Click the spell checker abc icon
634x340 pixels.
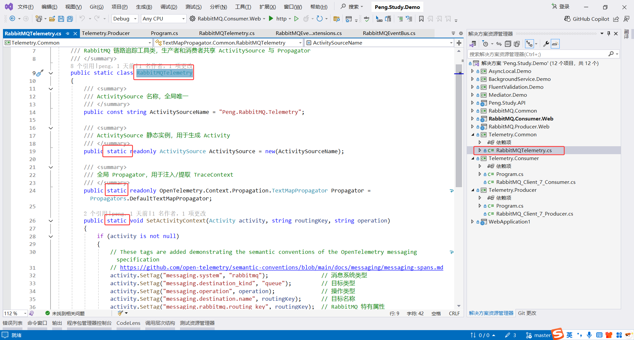(x=367, y=19)
